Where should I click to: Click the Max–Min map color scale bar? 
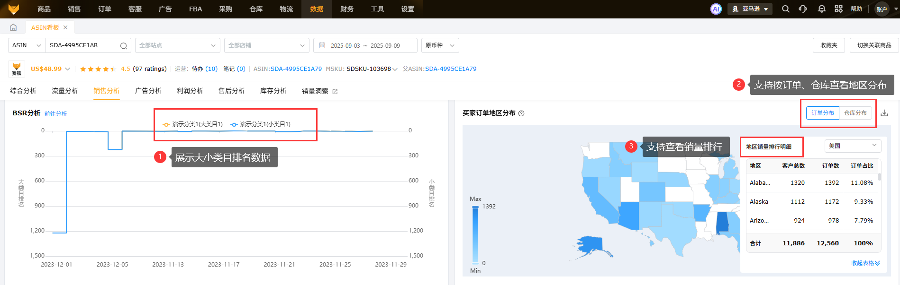[475, 235]
